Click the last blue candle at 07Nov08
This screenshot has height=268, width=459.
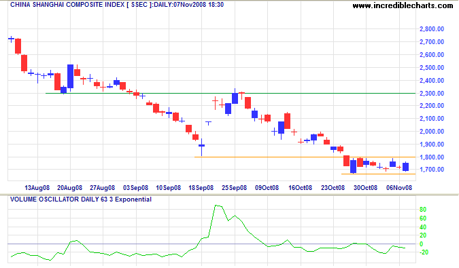(x=406, y=167)
